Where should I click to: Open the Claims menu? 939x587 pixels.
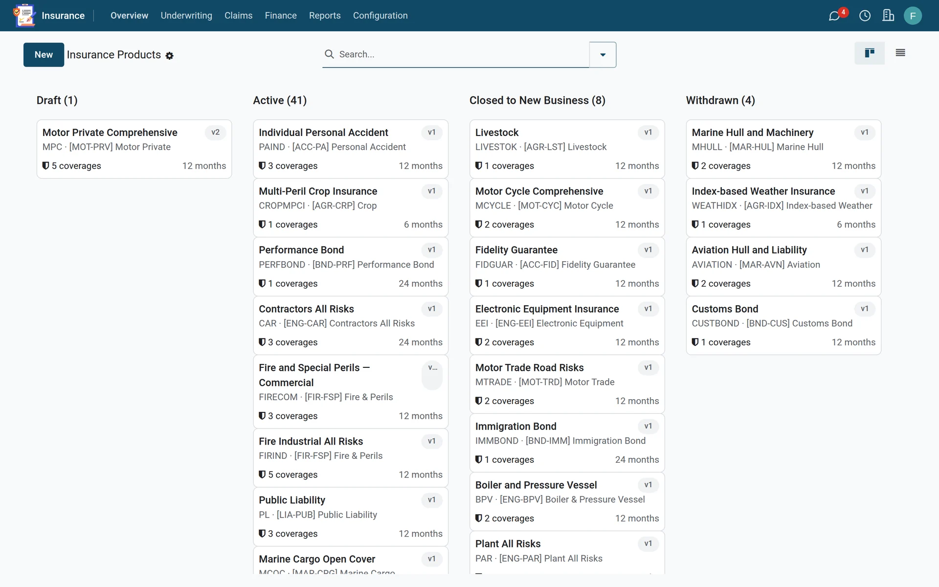click(x=238, y=16)
